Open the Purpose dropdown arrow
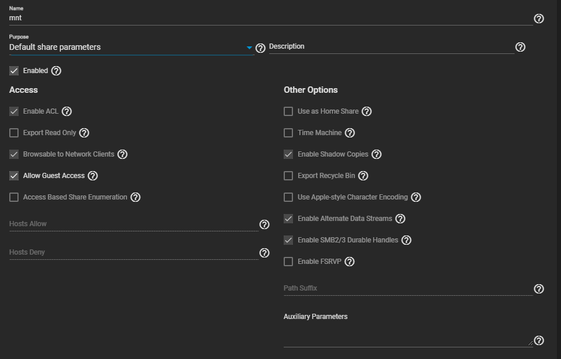 click(x=249, y=48)
